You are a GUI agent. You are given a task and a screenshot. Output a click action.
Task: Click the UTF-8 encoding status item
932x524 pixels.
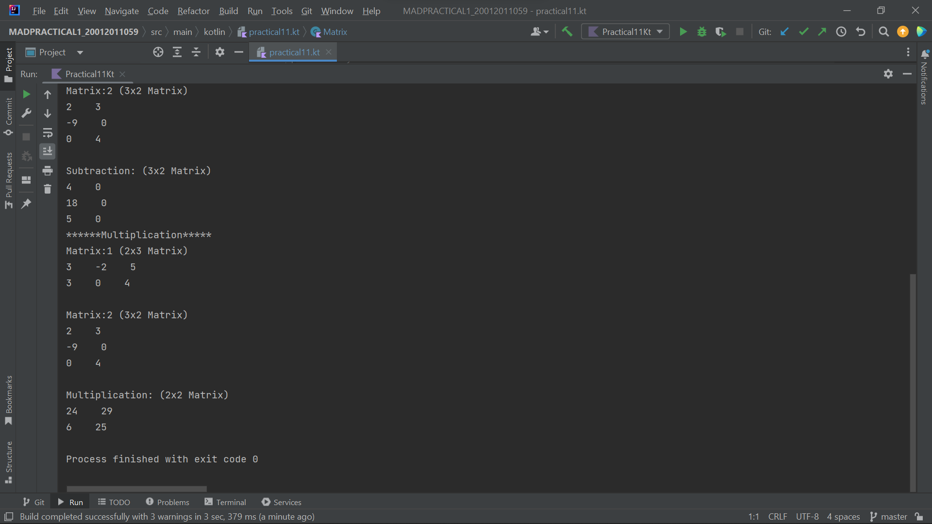pyautogui.click(x=807, y=517)
